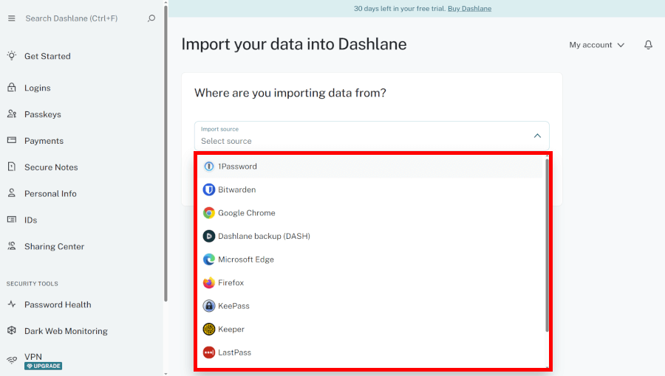The height and width of the screenshot is (376, 665).
Task: Open the My account dropdown
Action: 597,45
